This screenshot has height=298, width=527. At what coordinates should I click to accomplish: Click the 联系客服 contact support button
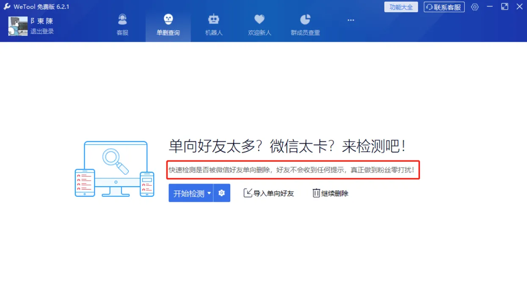444,7
